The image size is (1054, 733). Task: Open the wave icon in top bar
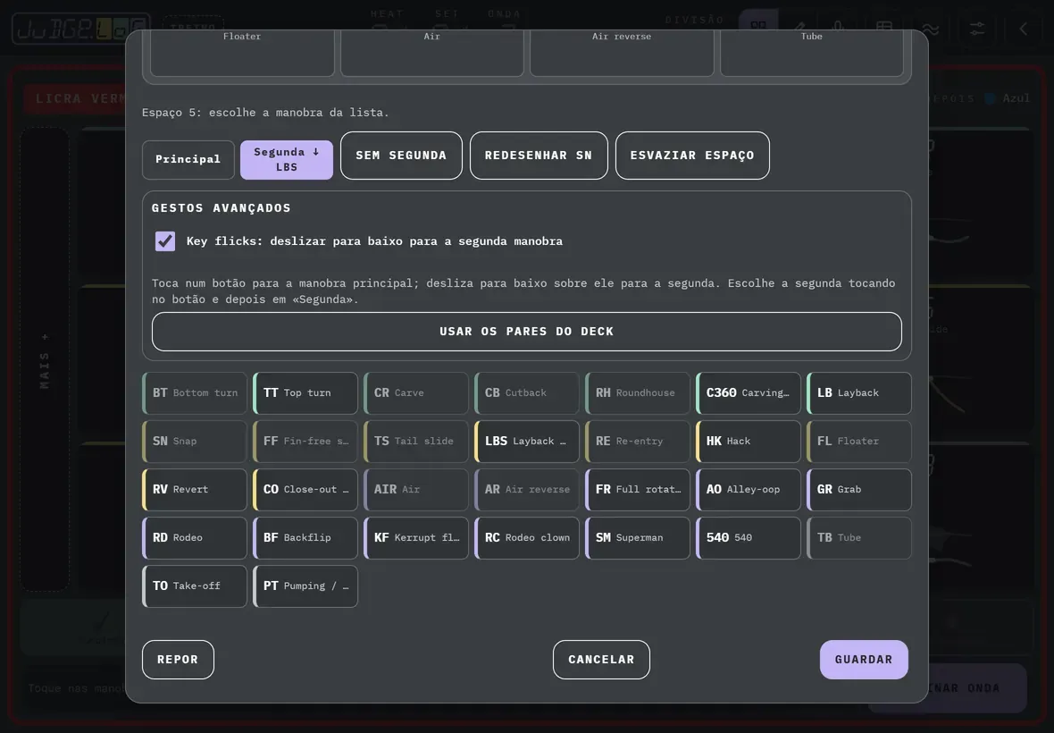click(x=931, y=29)
